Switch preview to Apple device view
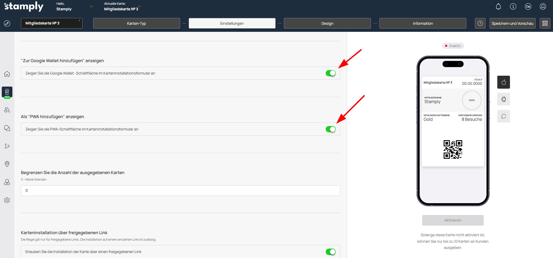553x258 pixels. pyautogui.click(x=503, y=82)
